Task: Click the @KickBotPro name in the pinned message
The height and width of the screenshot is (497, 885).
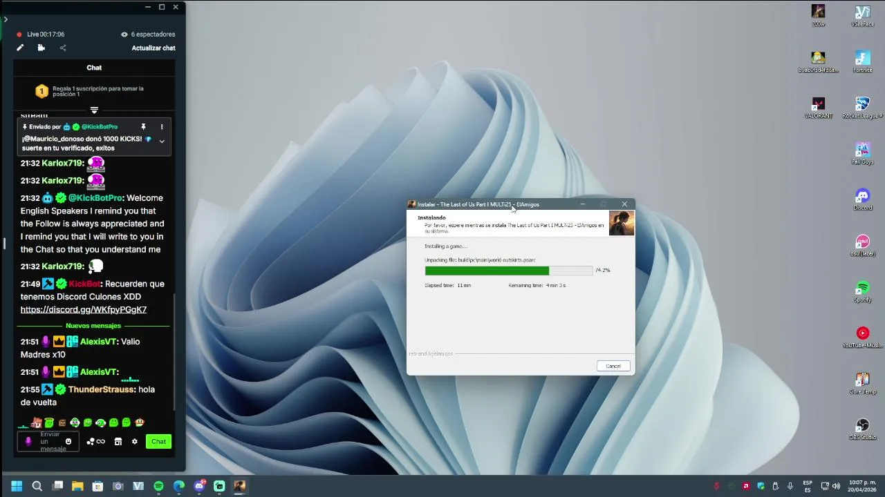Action: click(100, 127)
